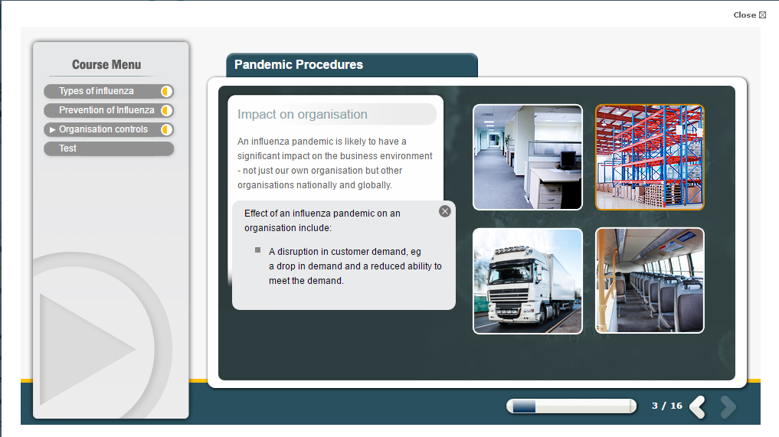Advance with the next slide arrow
Viewport: 779px width, 437px height.
[x=728, y=406]
